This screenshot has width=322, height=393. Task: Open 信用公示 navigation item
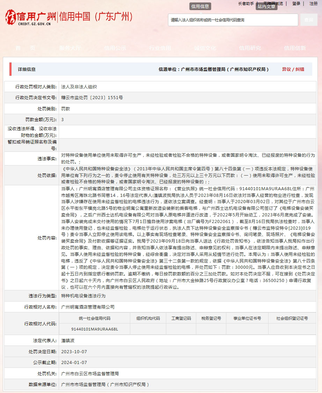[115, 48]
